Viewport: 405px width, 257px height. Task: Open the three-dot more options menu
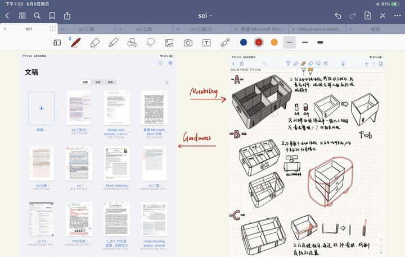click(x=398, y=16)
